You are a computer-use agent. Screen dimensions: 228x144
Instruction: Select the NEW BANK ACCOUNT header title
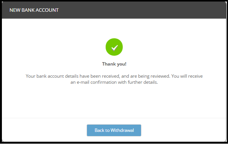pyautogui.click(x=34, y=10)
